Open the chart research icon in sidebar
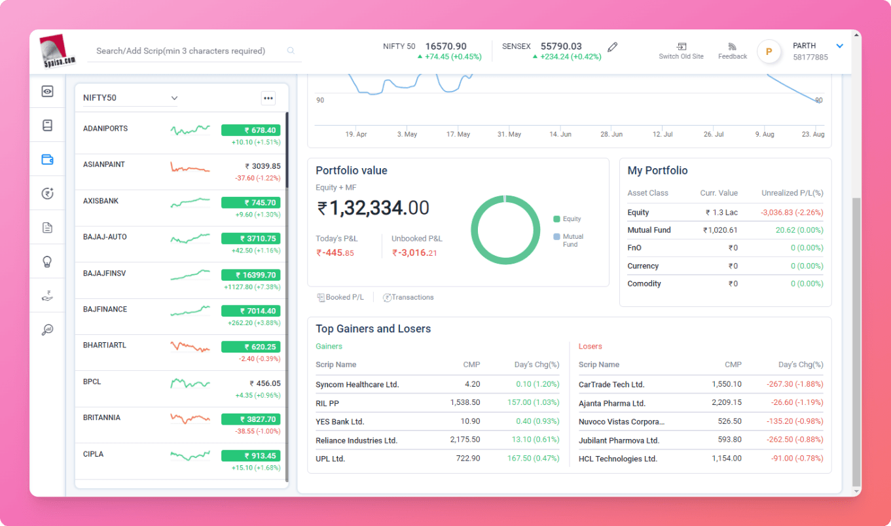 47,330
